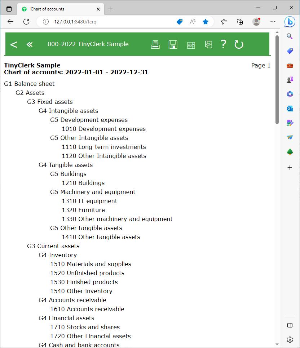Click the export document icon

(x=208, y=44)
